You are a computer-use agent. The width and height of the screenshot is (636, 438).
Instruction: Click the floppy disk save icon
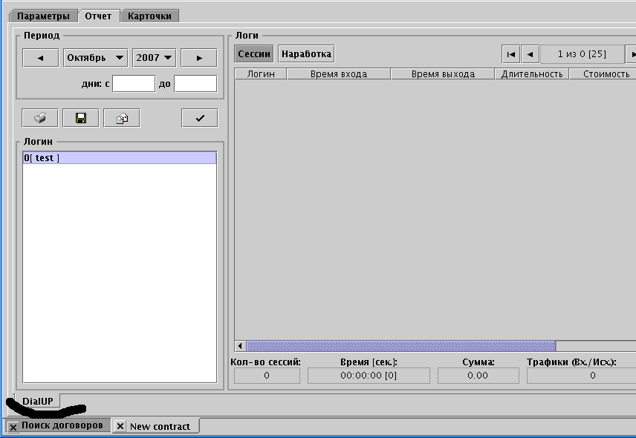[x=81, y=118]
